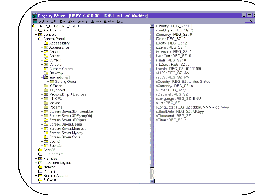Click the tree pane scroll down arrow
The width and height of the screenshot is (255, 196).
click(152, 181)
